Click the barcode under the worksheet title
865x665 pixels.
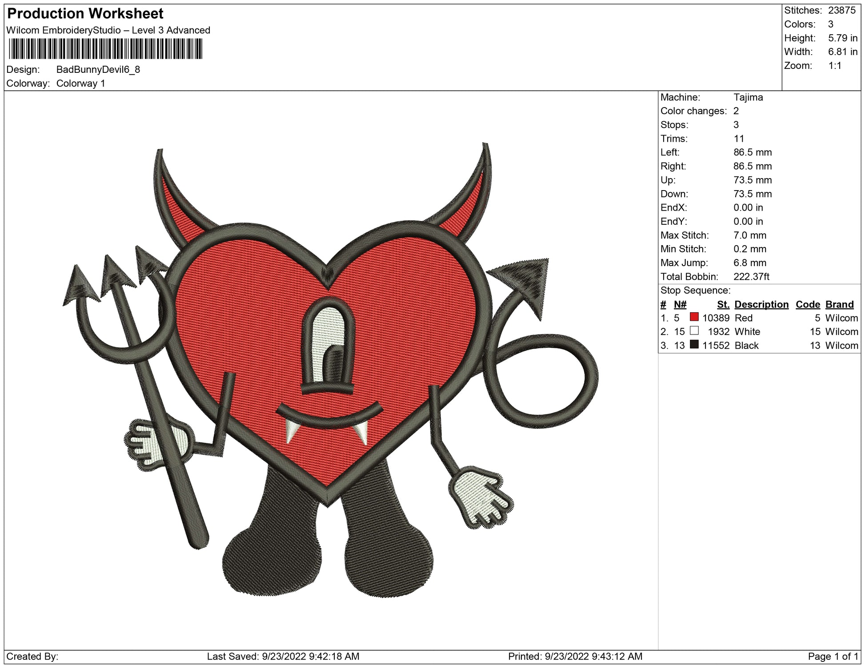(x=105, y=49)
